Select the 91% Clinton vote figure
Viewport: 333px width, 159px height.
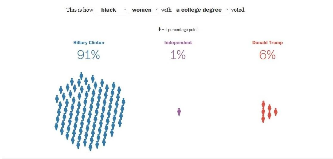pyautogui.click(x=89, y=55)
